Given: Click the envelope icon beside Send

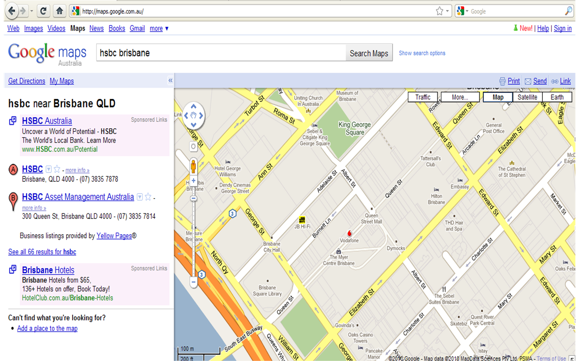Looking at the screenshot, I should 528,81.
